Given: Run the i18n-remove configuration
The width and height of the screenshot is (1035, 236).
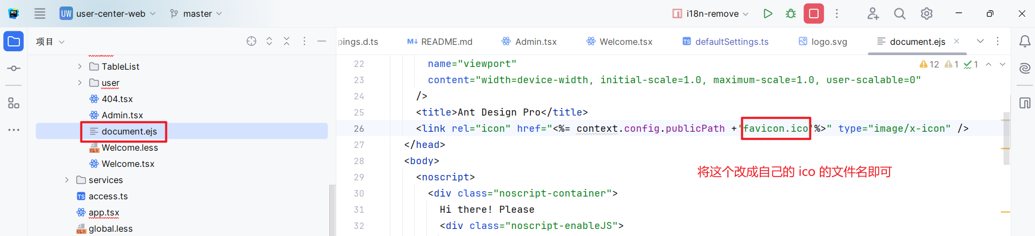Looking at the screenshot, I should click(767, 14).
